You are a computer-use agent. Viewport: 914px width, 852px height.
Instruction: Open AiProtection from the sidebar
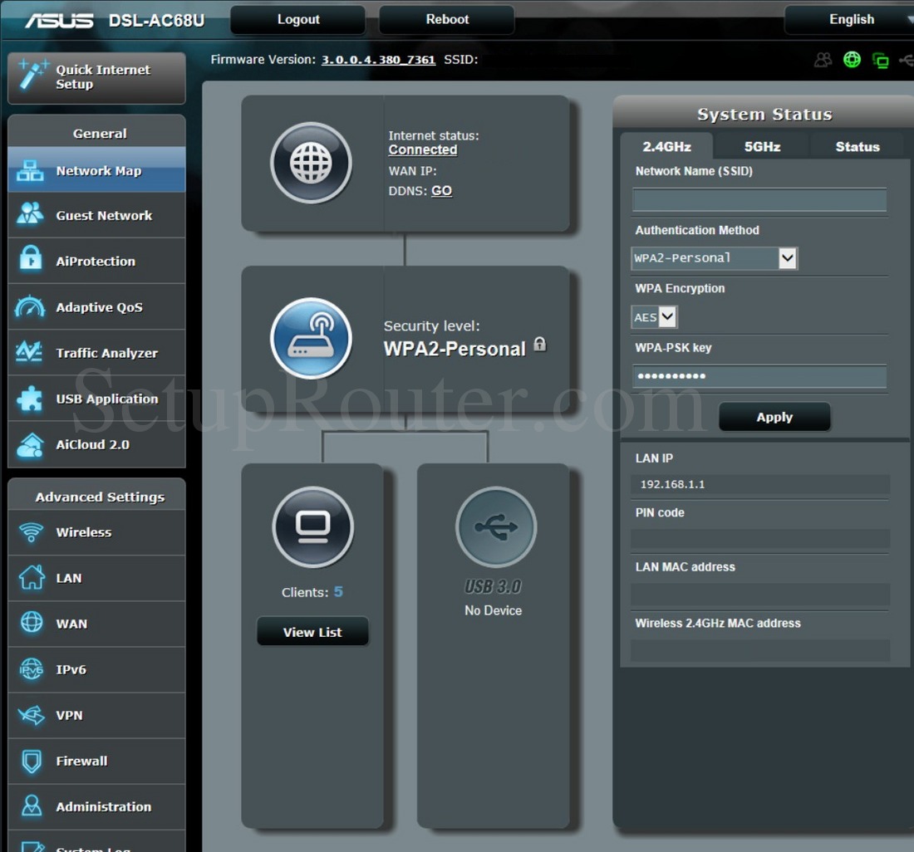point(96,261)
